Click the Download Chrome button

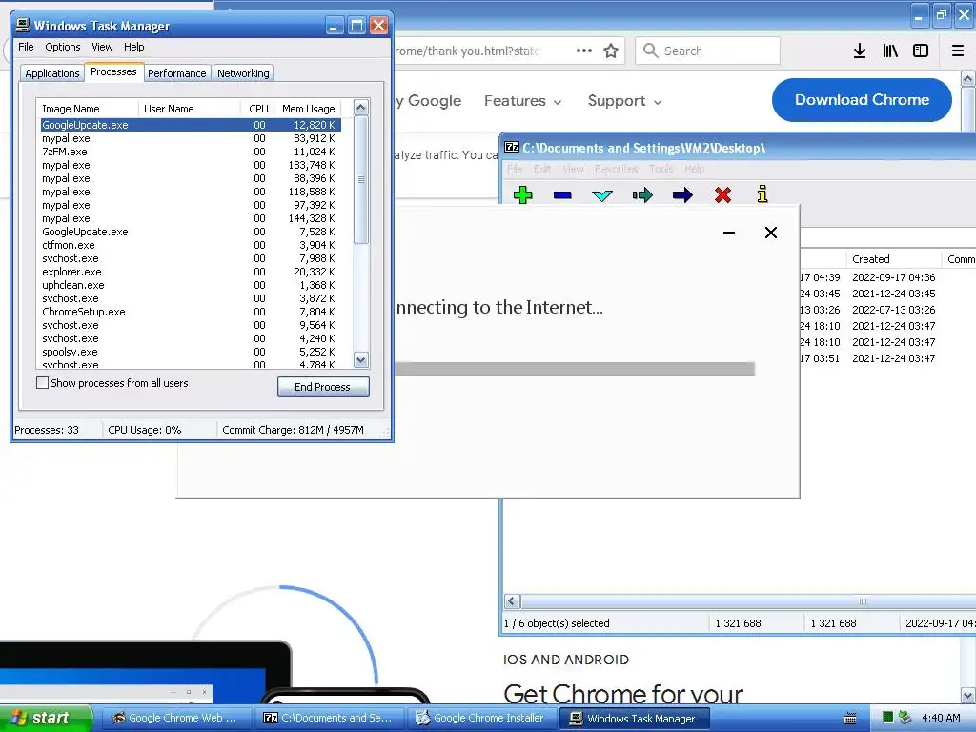point(862,100)
